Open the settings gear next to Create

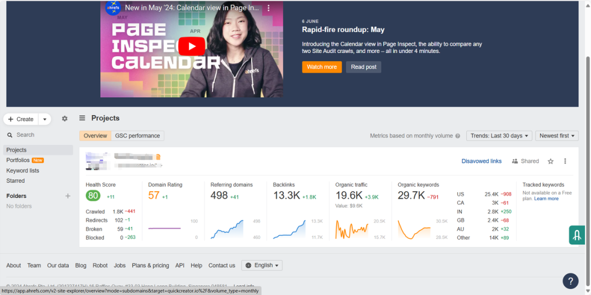pos(65,119)
